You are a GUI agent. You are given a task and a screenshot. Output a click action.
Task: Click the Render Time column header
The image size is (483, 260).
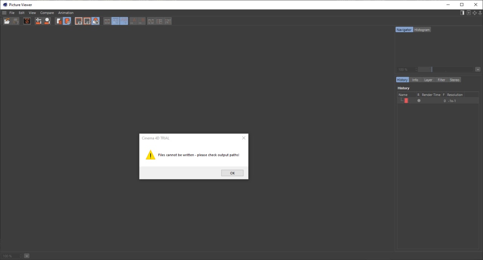click(x=431, y=95)
